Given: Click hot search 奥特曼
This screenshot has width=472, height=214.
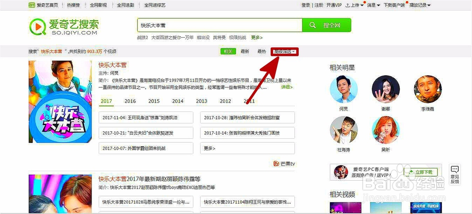Looking at the screenshot, I should coord(219,38).
